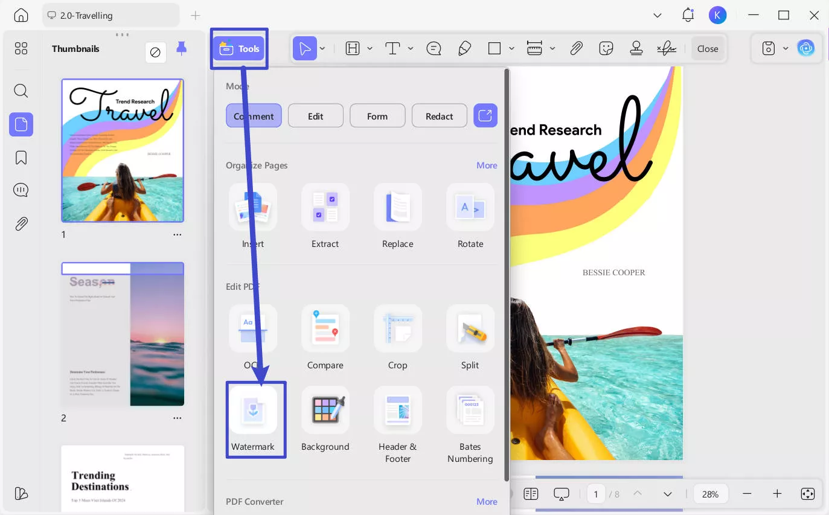This screenshot has height=515, width=829.
Task: Select the Bates Numbering tool
Action: click(x=470, y=419)
